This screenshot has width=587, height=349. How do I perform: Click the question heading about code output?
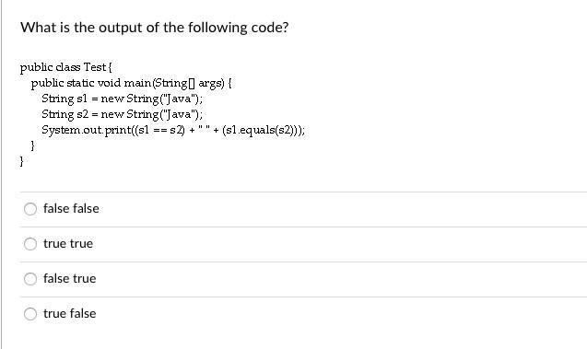[155, 28]
